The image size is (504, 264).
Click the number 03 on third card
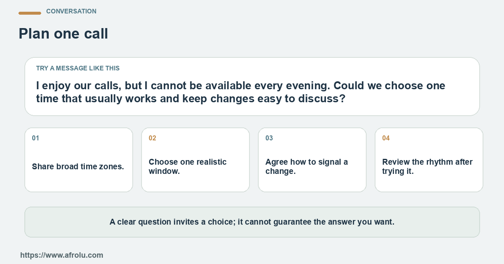tap(269, 138)
